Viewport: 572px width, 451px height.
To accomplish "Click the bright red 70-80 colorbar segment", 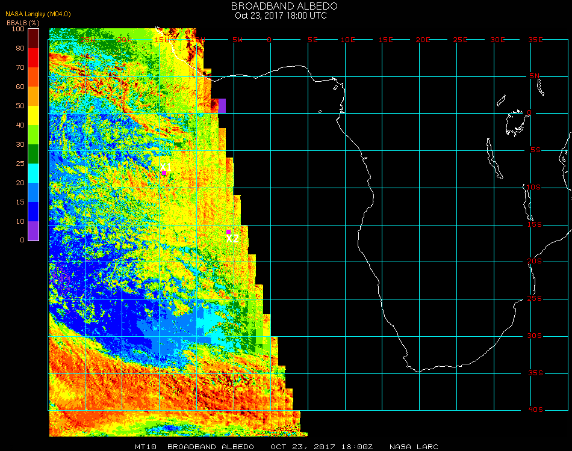I will [x=34, y=58].
